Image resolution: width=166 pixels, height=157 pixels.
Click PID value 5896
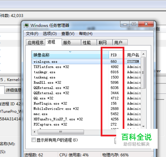pos(115,82)
